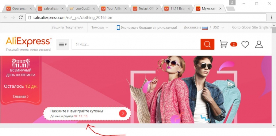Image resolution: width=276 pixels, height=136 pixels.
Task: Open the Доставка в / USD dropdown
Action: [204, 28]
